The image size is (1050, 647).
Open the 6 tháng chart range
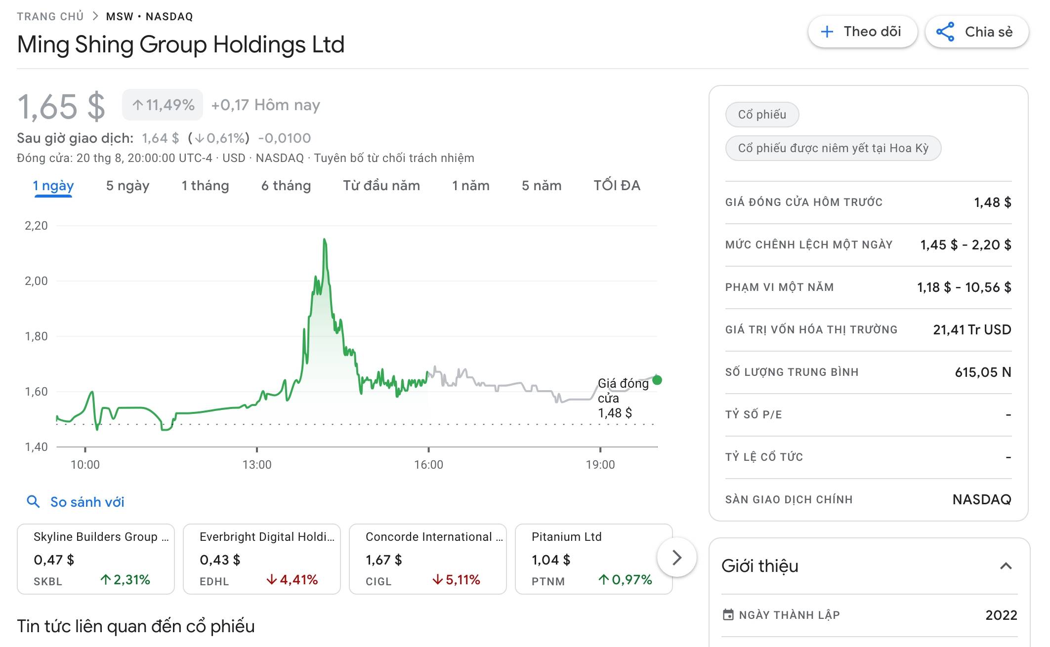click(286, 186)
